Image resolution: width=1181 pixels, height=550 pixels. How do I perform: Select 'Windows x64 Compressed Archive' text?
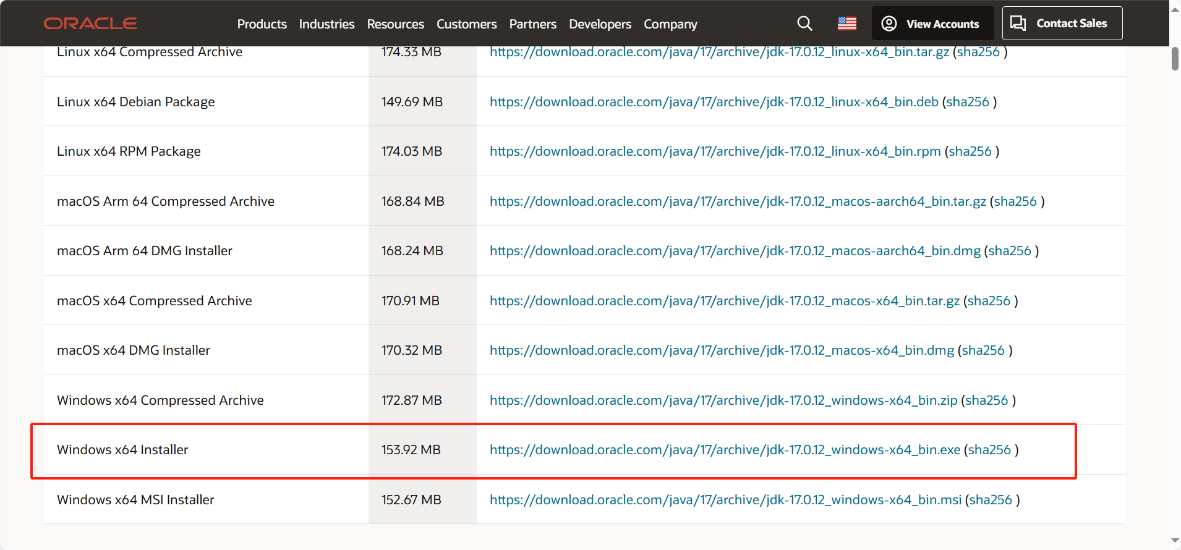pos(160,400)
